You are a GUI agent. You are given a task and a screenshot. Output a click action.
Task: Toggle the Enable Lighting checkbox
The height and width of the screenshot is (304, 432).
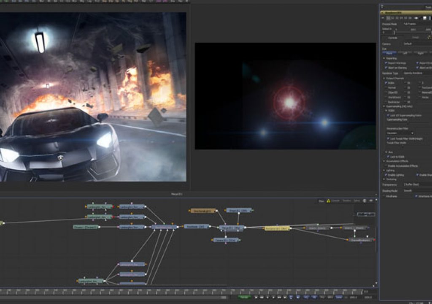386,175
